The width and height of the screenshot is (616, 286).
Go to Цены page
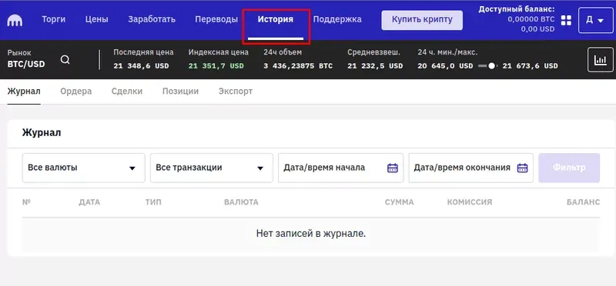[x=97, y=19]
